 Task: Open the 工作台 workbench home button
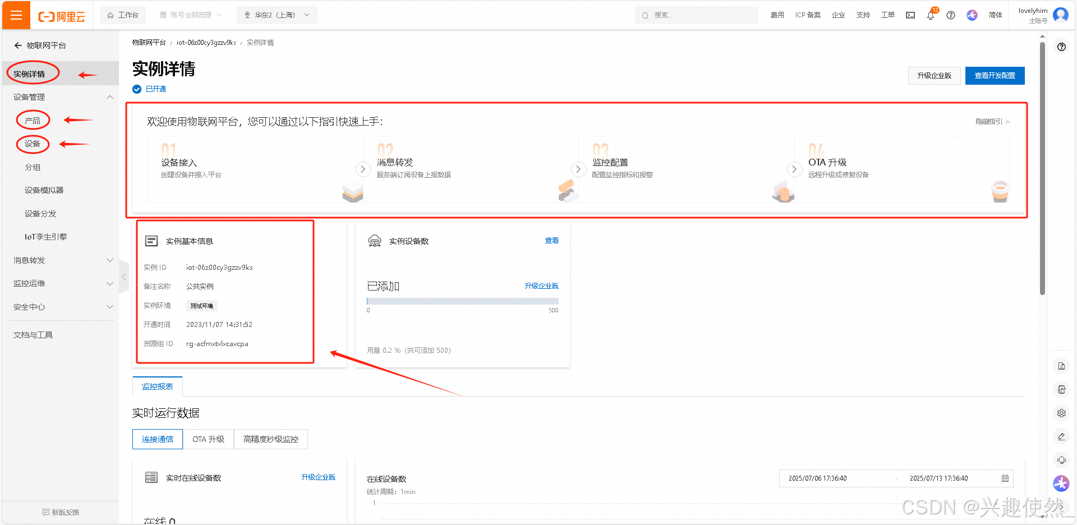pyautogui.click(x=123, y=15)
